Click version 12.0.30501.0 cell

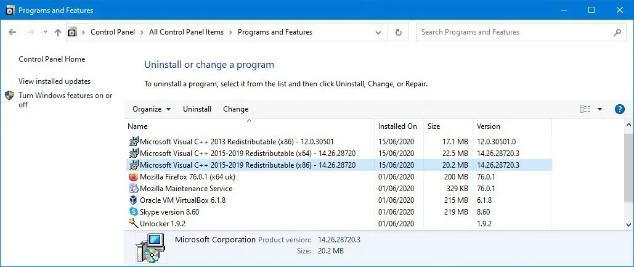(497, 142)
